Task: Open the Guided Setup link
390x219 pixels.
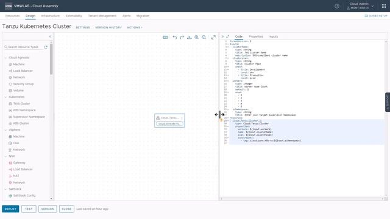Action: [376, 16]
